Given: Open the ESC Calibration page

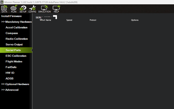Looking at the screenshot, I should 16,56.
